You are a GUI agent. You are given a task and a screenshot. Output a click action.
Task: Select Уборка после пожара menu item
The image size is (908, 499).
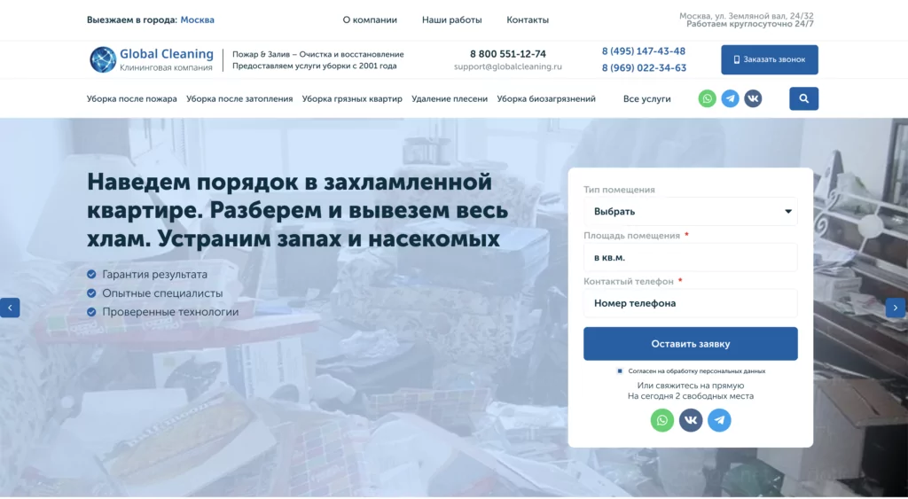pyautogui.click(x=132, y=99)
